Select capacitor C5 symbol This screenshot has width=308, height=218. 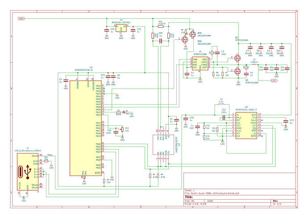coord(176,120)
